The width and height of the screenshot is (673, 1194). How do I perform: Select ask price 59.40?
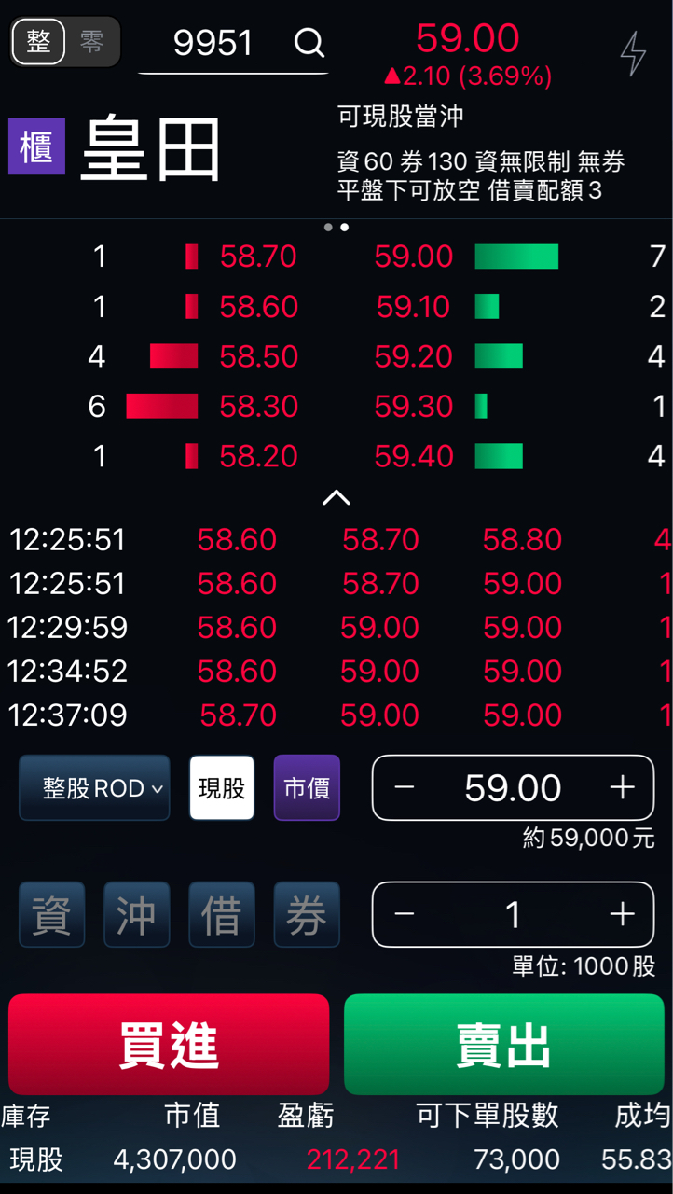pyautogui.click(x=413, y=456)
